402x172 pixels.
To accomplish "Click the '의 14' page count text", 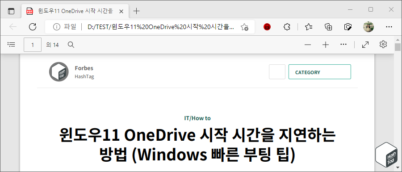I will (x=52, y=45).
